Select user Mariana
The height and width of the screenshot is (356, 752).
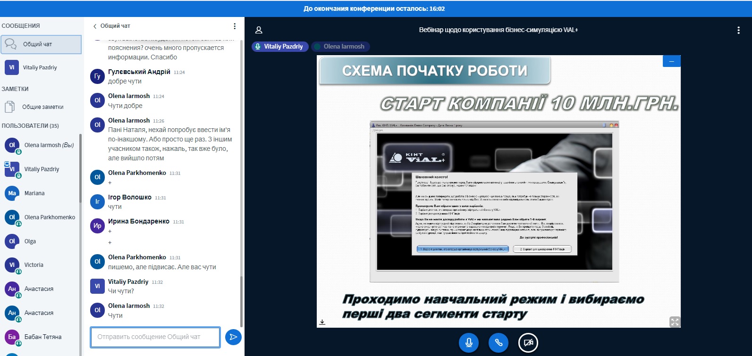(40, 193)
